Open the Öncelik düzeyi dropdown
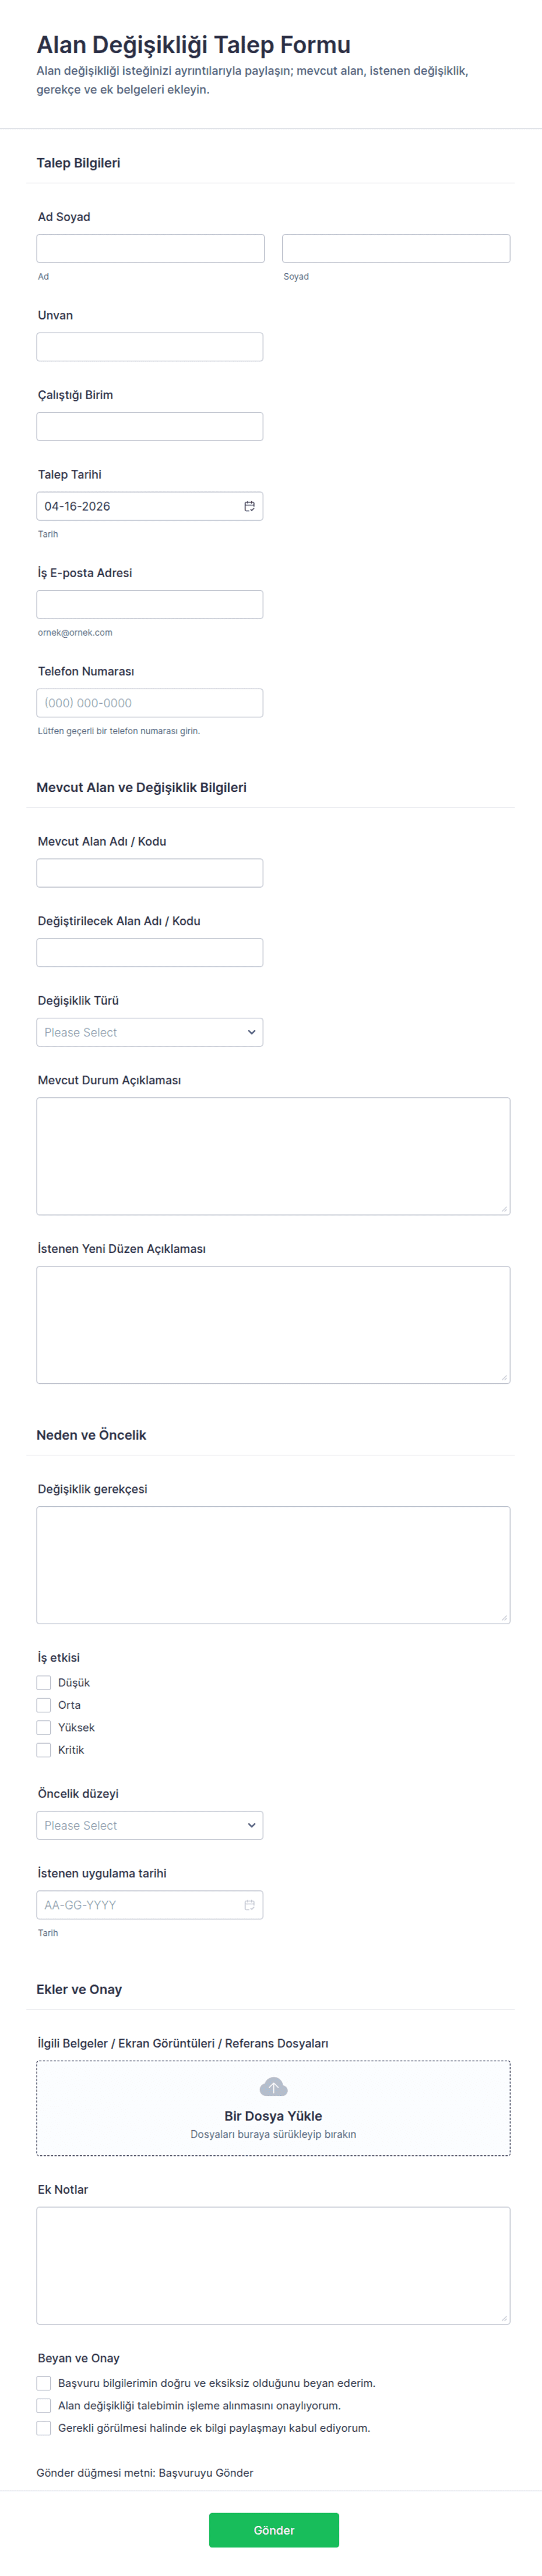Screen dimensions: 542x2576 [150, 1825]
